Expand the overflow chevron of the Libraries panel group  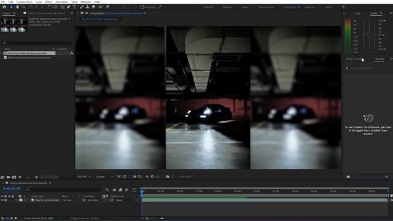(391, 59)
